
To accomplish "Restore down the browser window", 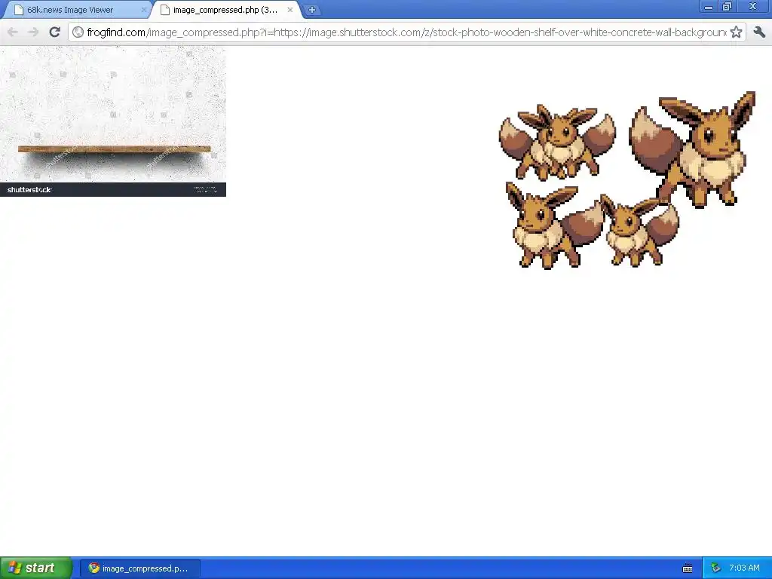I will point(727,6).
